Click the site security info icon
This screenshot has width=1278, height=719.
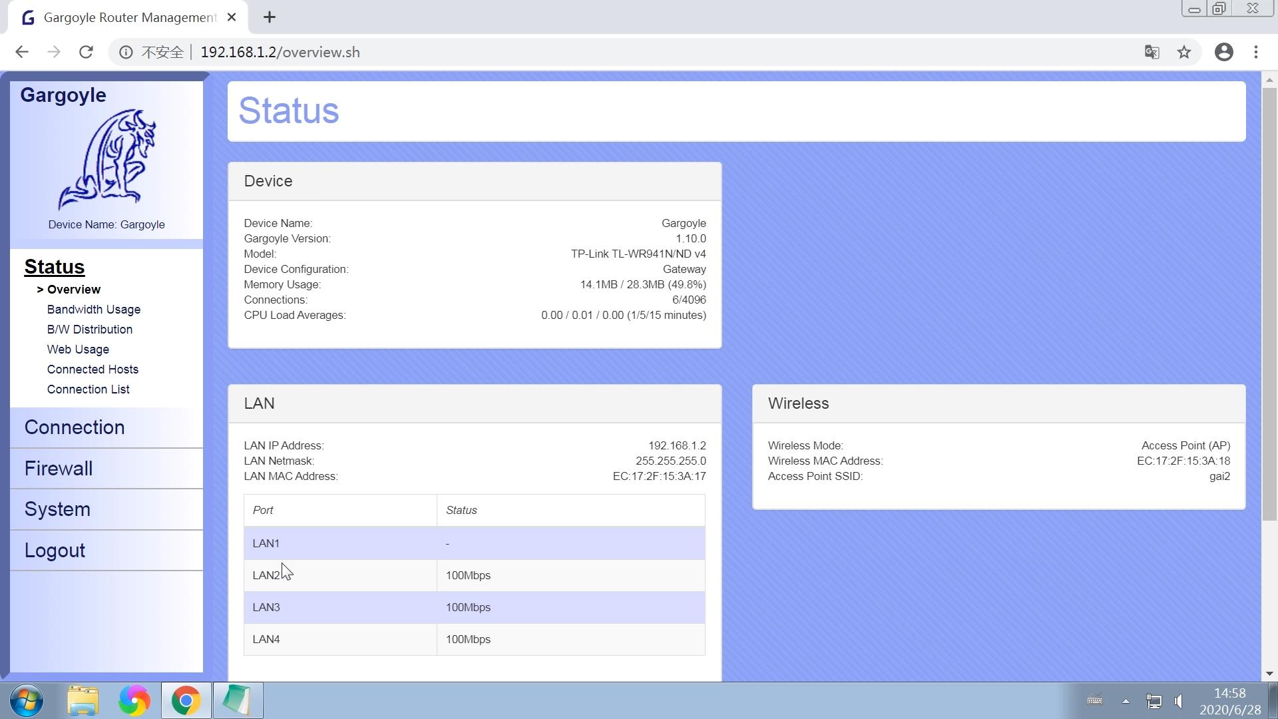pos(126,52)
